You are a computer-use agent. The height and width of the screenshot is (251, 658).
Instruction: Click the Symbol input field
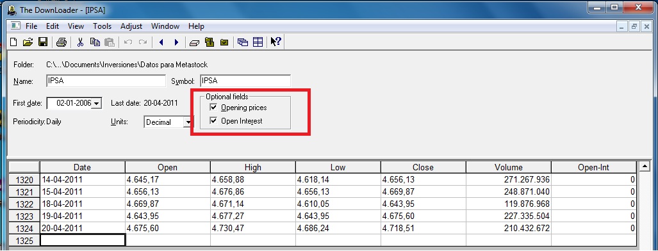click(245, 81)
